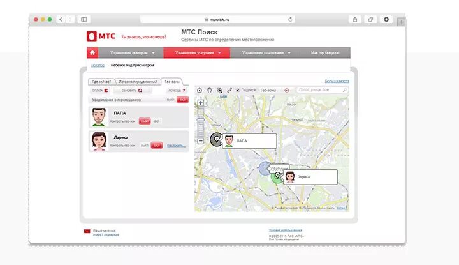The image size is (459, 265).
Task: Set ПАПА geo-zone control to ВКЛ
Action: tap(157, 121)
